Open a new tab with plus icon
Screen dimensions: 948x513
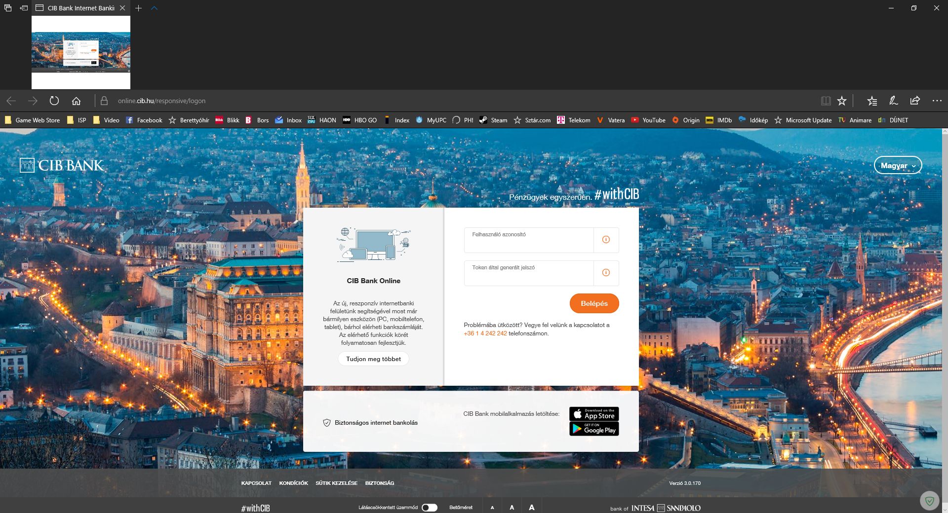(x=139, y=8)
